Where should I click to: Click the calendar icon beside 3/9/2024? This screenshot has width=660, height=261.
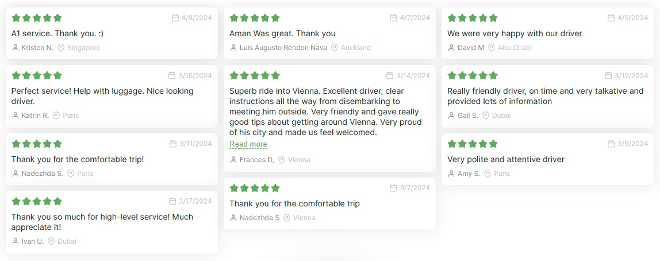tap(611, 144)
